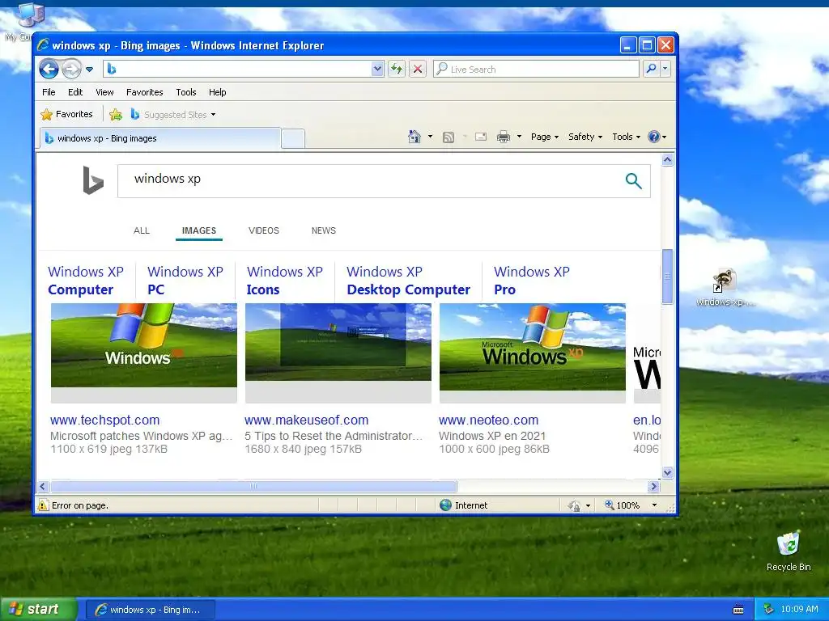
Task: Switch to the NEWS tab
Action: [324, 230]
